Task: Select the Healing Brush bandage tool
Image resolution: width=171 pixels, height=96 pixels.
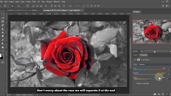Action: click(3, 25)
